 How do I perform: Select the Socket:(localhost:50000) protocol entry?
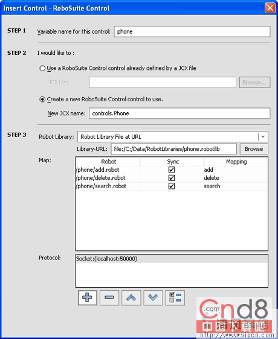[x=172, y=259]
